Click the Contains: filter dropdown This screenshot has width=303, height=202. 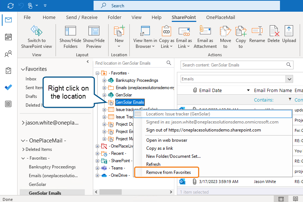coord(290,99)
